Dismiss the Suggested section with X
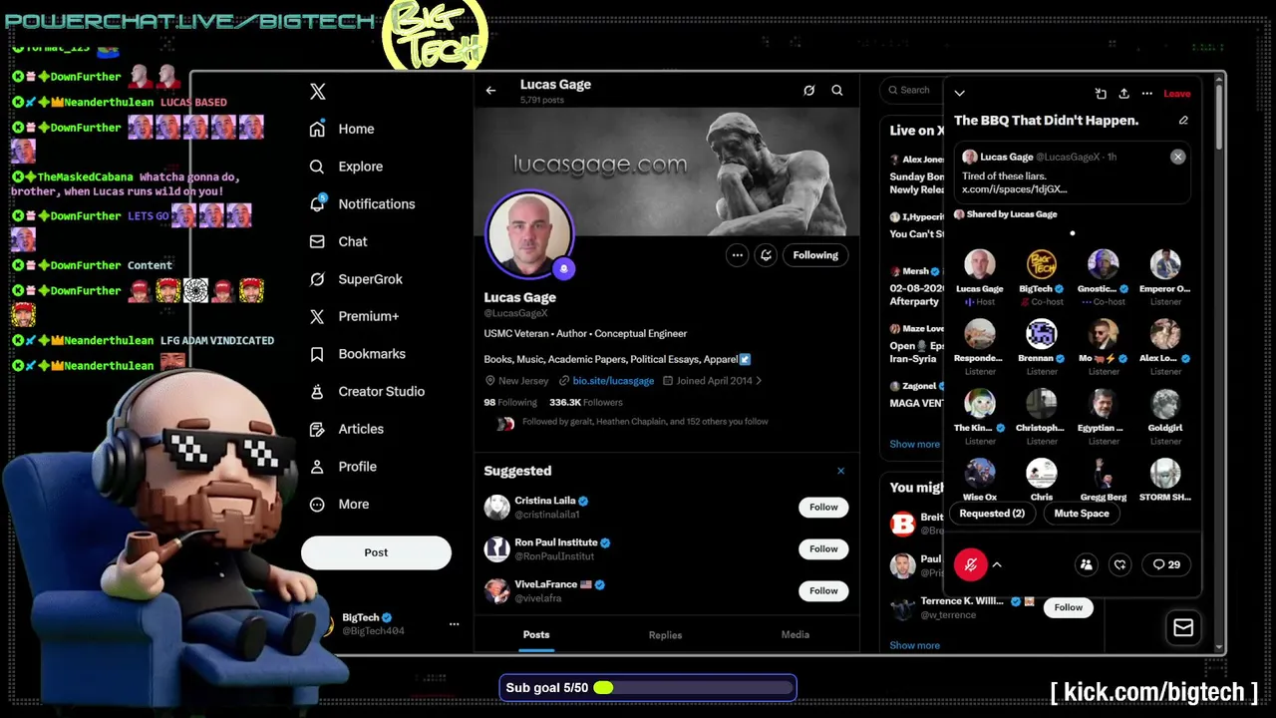This screenshot has width=1276, height=718. [x=840, y=471]
